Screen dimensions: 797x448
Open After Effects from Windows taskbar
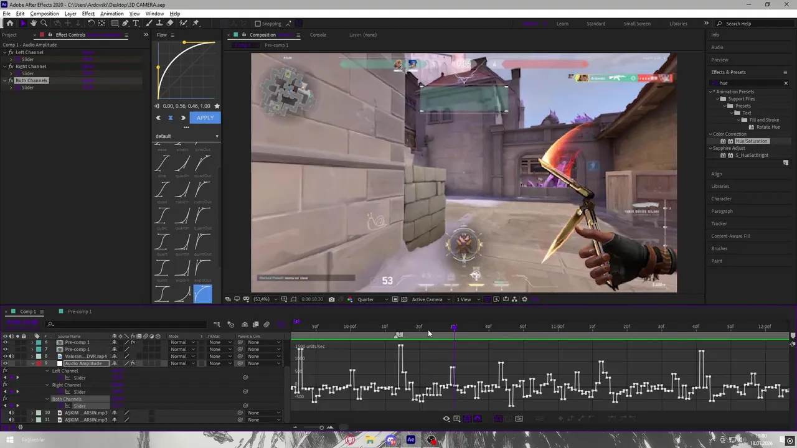point(410,440)
